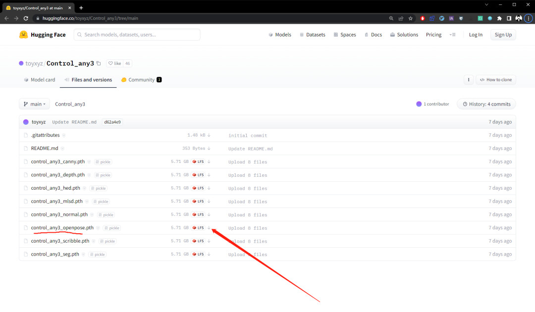535x312 pixels.
Task: Open the LFS badge for control_any3_openpose.pth
Action: pyautogui.click(x=198, y=228)
